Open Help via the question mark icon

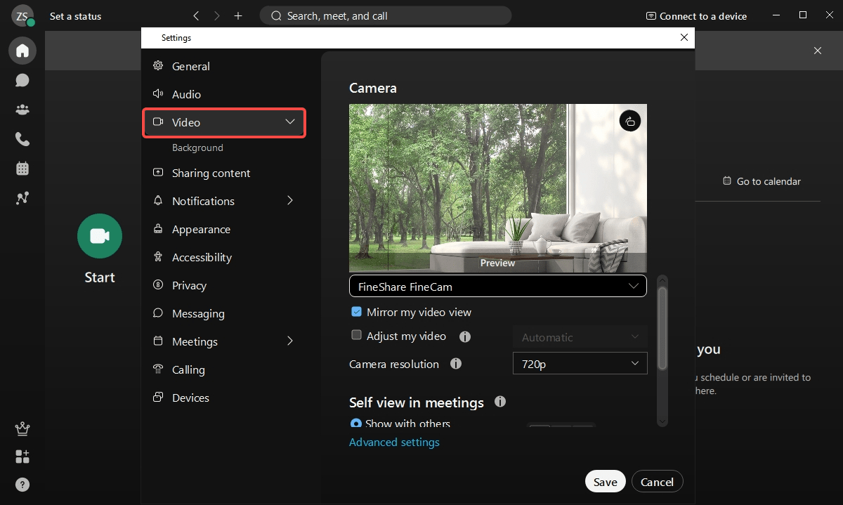[x=22, y=485]
